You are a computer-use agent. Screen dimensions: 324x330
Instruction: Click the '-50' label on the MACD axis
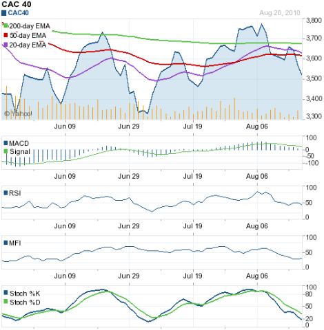coord(310,156)
